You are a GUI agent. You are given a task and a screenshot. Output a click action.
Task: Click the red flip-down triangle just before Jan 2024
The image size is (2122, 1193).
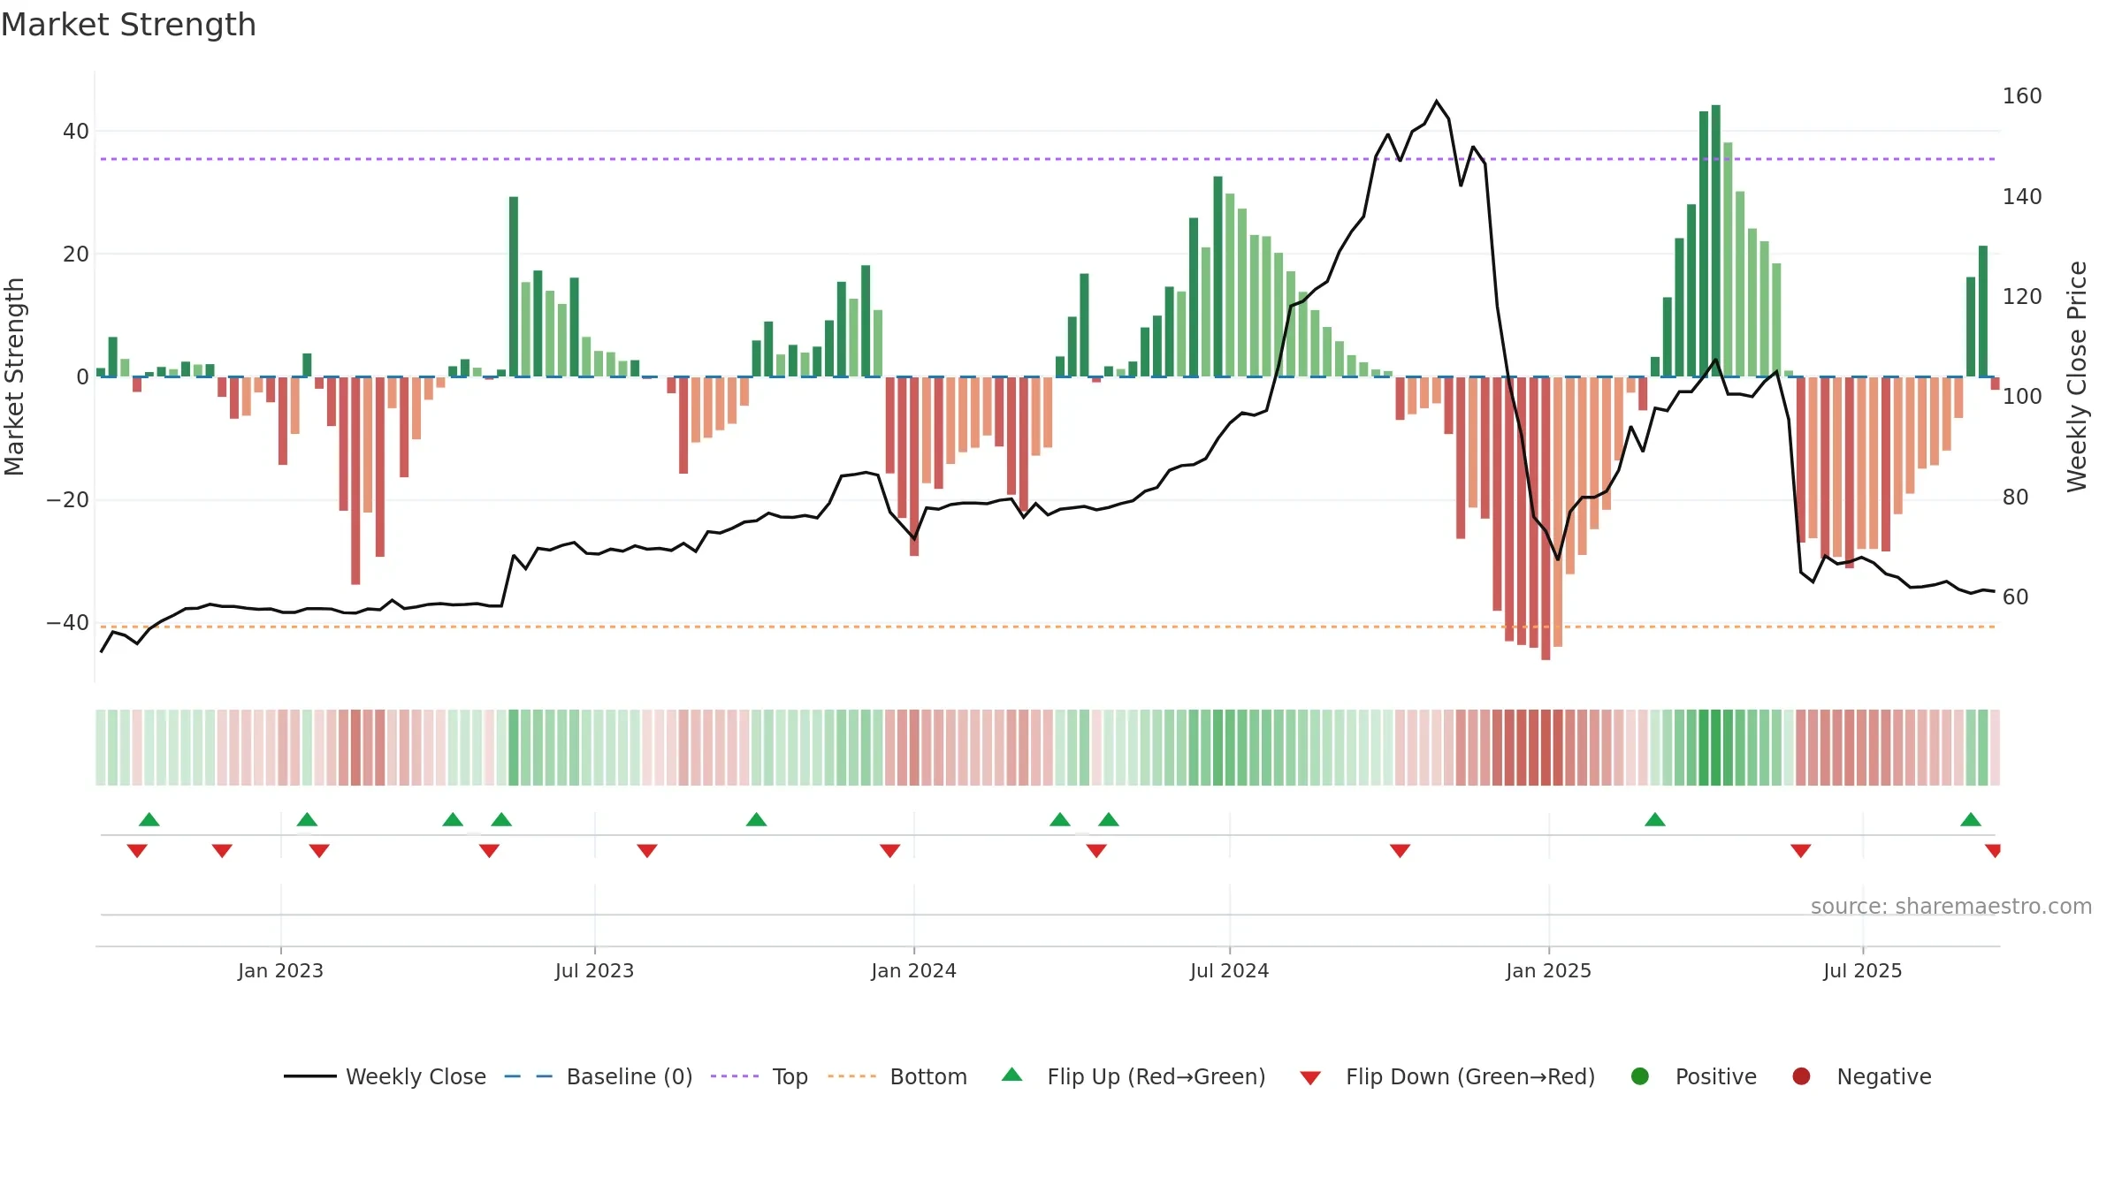click(x=890, y=851)
